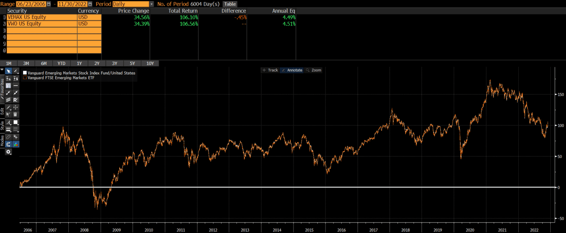Click the empty security field in row 3
This screenshot has width=566, height=233.
42,30
